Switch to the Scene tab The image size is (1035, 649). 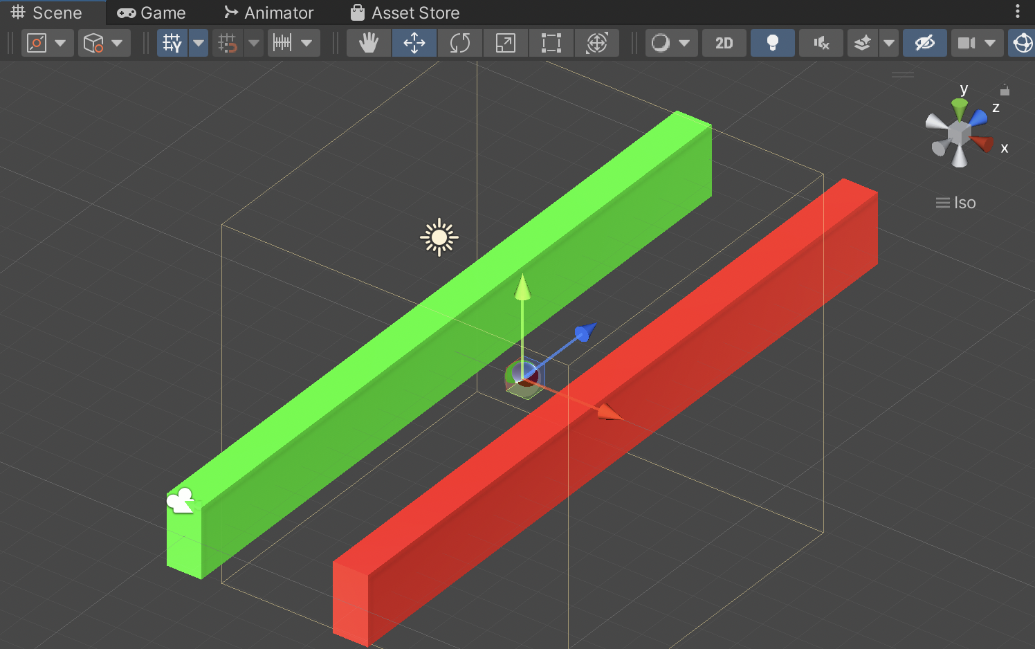coord(46,12)
